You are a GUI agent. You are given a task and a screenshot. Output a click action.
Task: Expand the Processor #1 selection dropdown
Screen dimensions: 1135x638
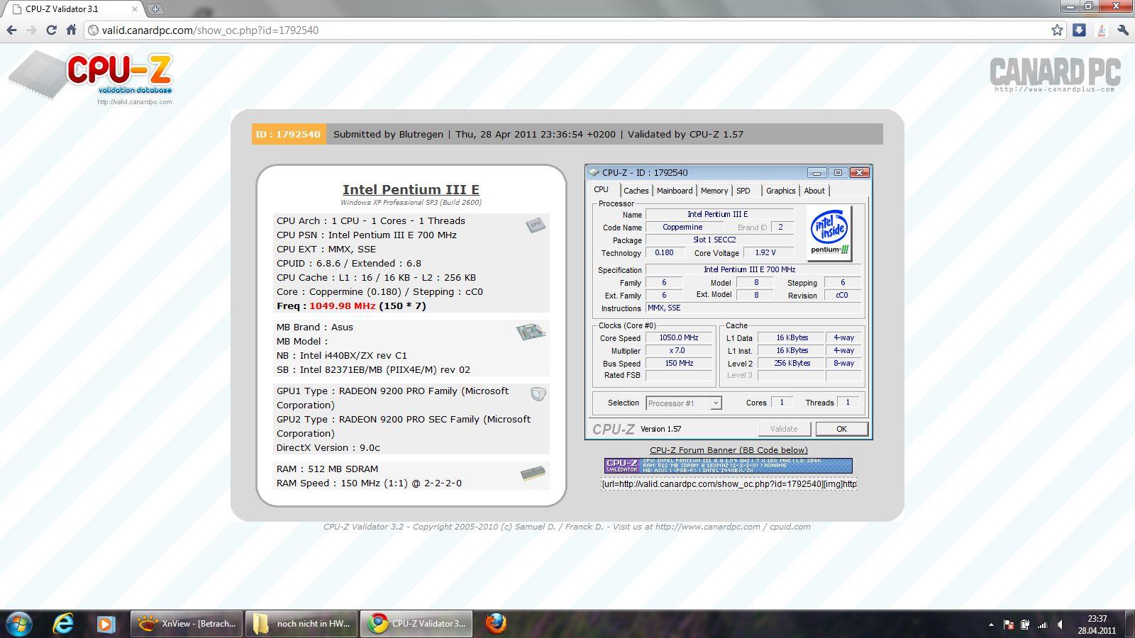(716, 403)
